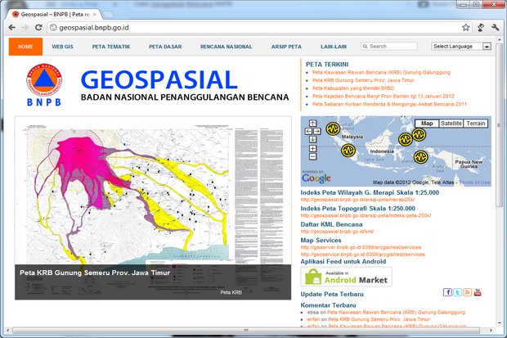Switch map to Map view
The height and width of the screenshot is (338, 507).
pos(427,124)
